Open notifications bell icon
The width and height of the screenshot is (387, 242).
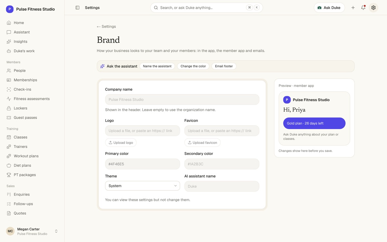pos(363,8)
